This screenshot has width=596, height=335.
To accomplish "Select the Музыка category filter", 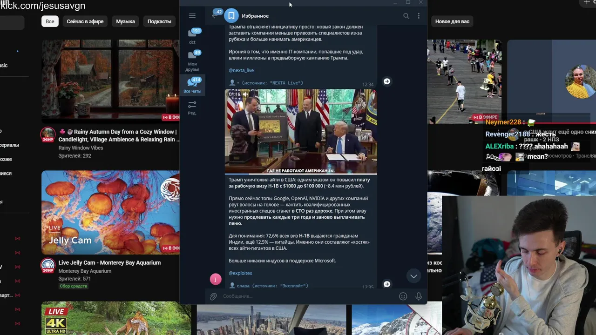I will [125, 21].
